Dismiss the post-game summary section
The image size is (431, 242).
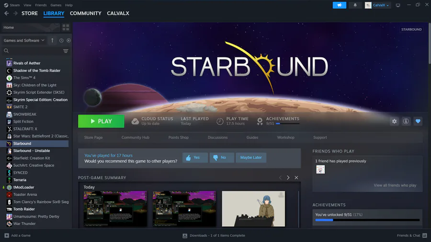pos(296,177)
